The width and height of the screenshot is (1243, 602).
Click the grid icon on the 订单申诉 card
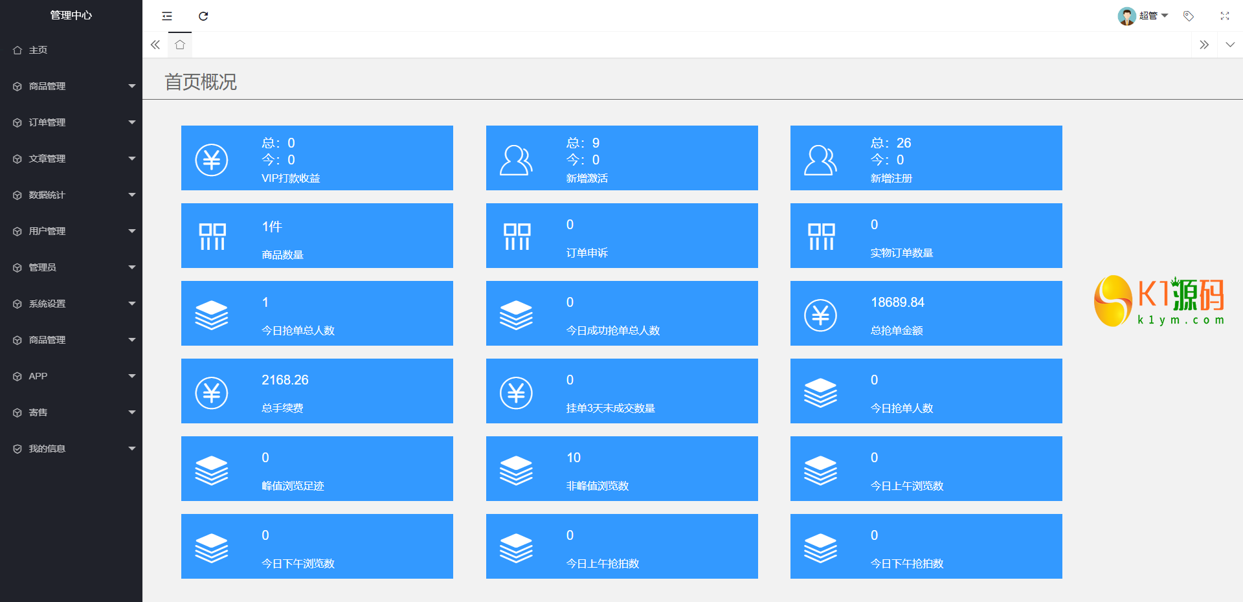(517, 237)
